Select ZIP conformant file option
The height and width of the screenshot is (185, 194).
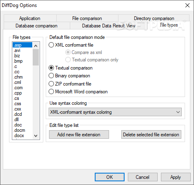point(51,84)
